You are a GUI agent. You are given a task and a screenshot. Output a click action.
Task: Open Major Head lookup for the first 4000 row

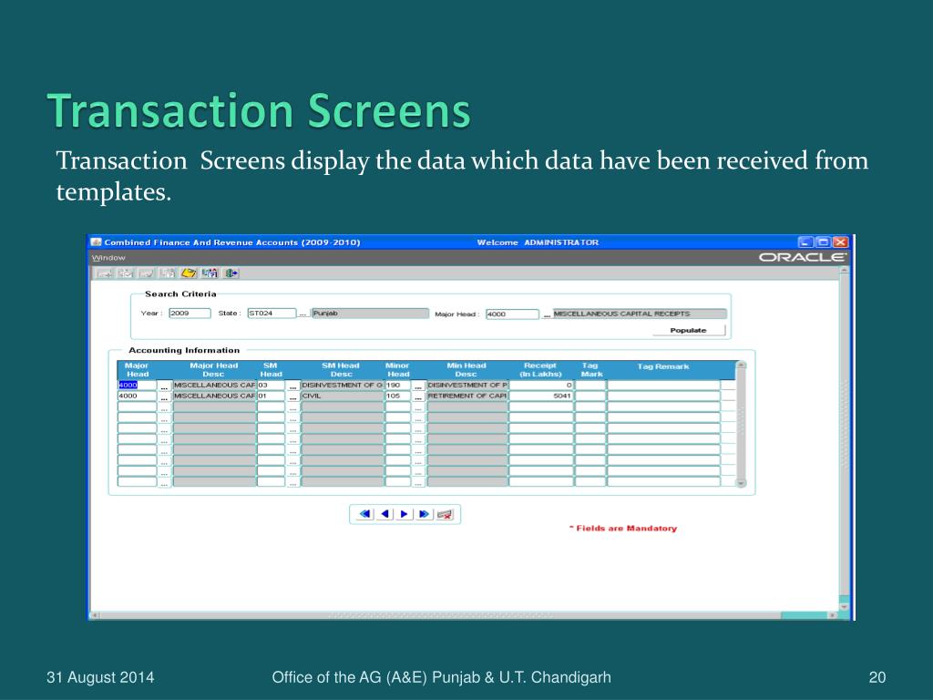coord(164,386)
